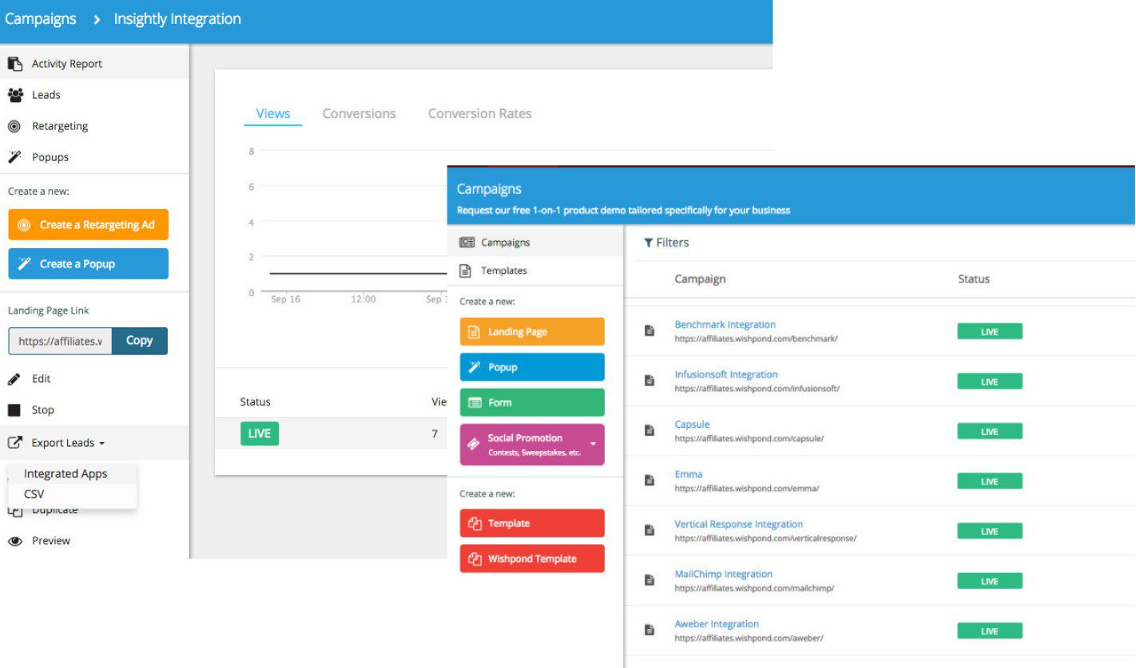Open the Benchmark Integration campaign
Screen dimensions: 1136x668
pyautogui.click(x=725, y=325)
